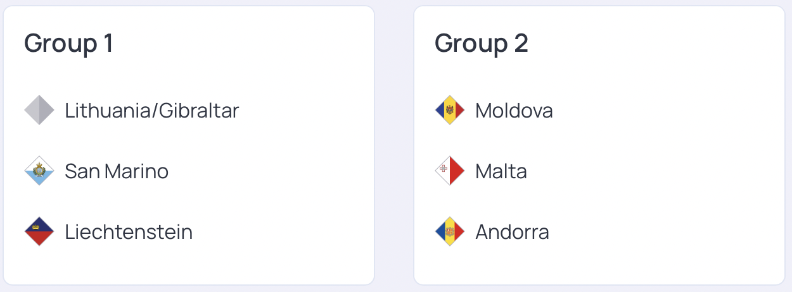792x292 pixels.
Task: Click the Group 2 heading
Action: tap(481, 44)
